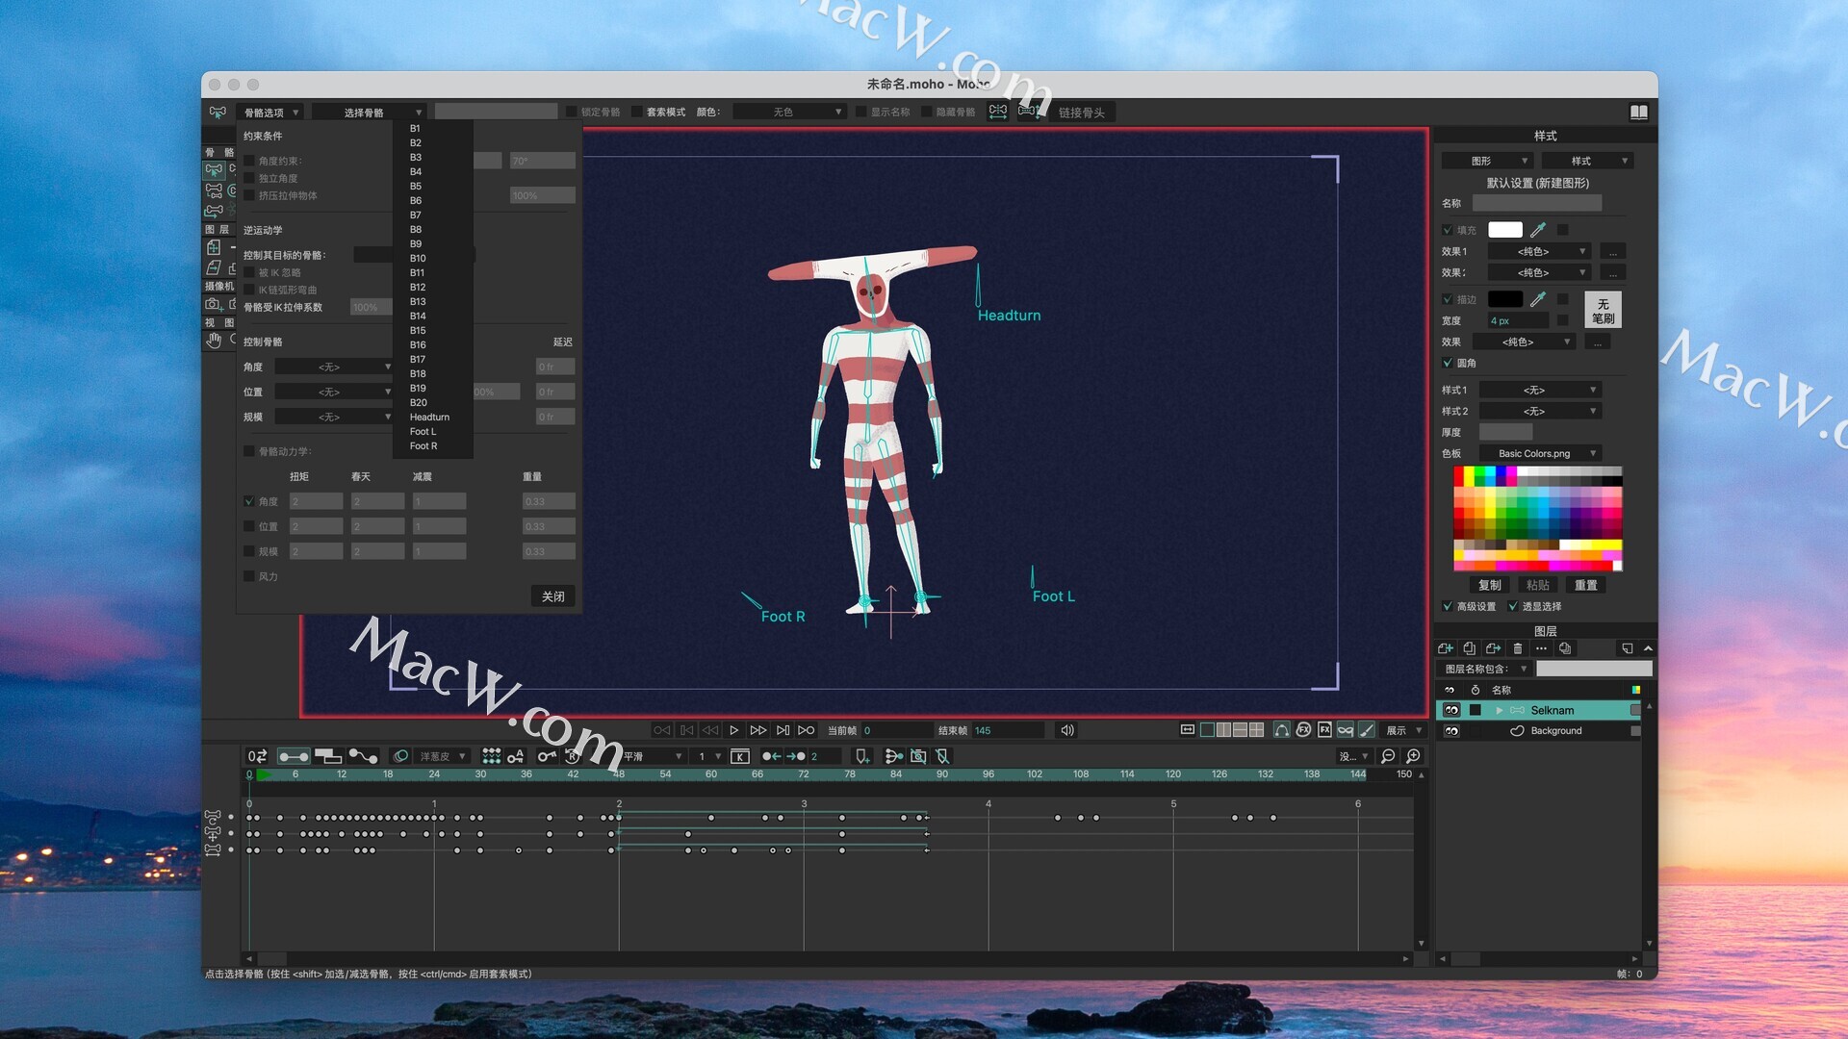Click the flip bones horizontally icon

coord(998,112)
